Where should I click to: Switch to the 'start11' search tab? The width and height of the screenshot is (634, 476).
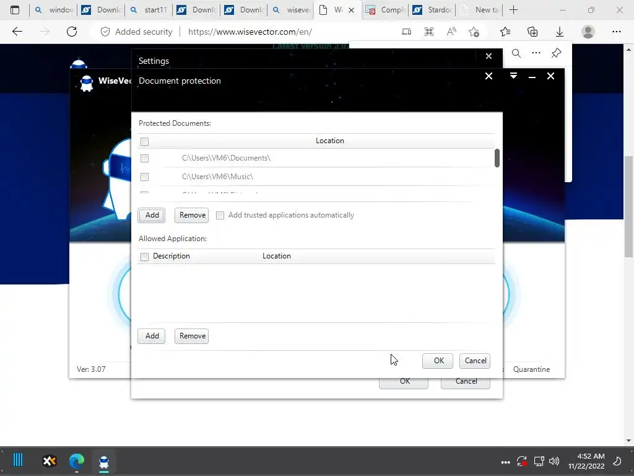(150, 10)
